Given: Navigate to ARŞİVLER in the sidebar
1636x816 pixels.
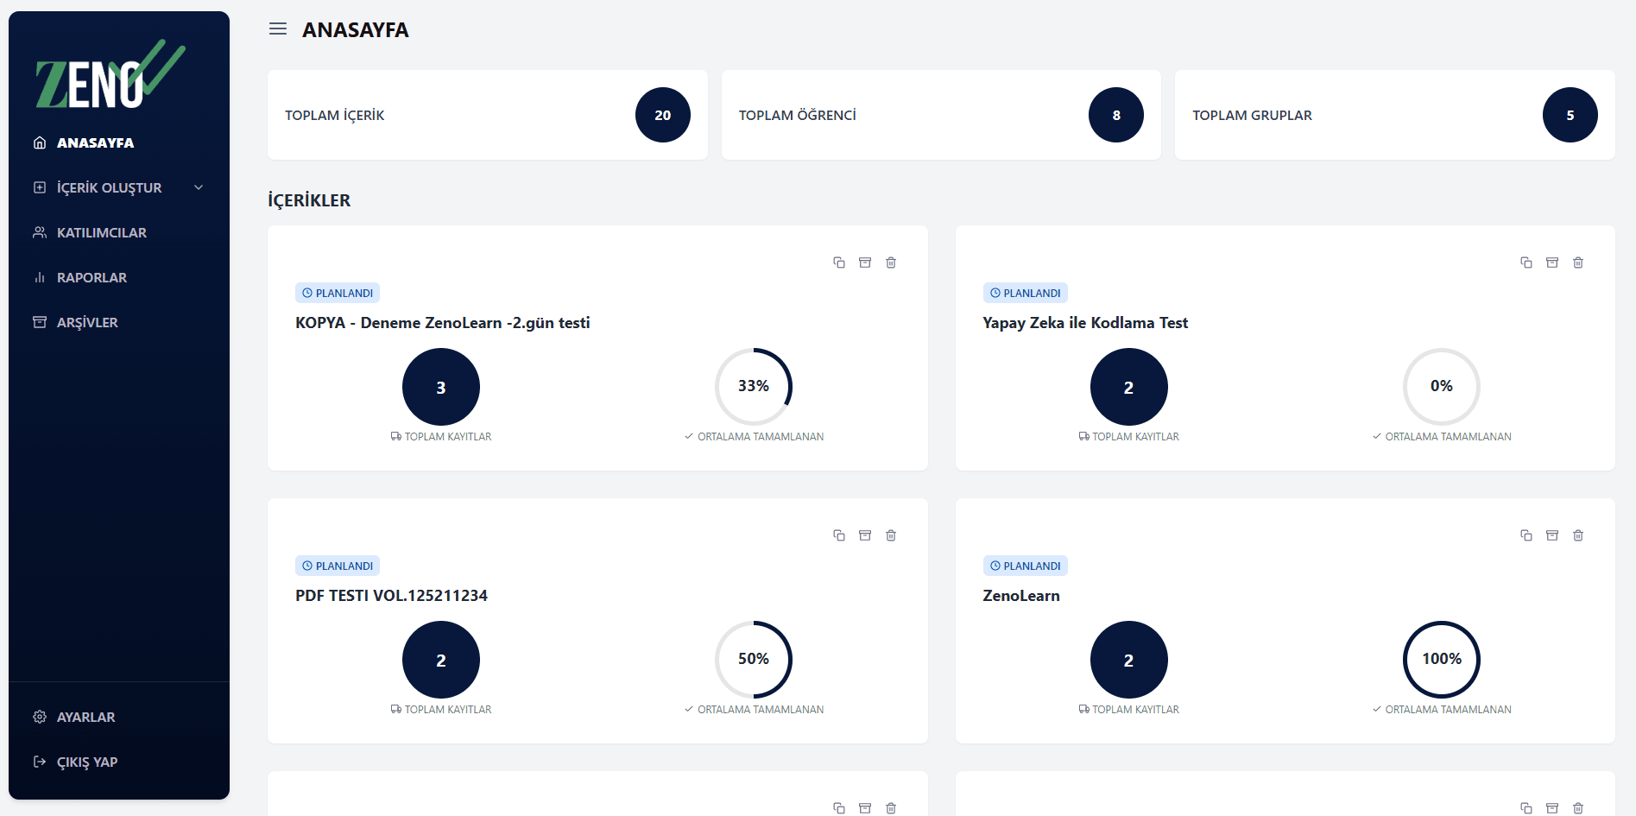Looking at the screenshot, I should (x=86, y=322).
